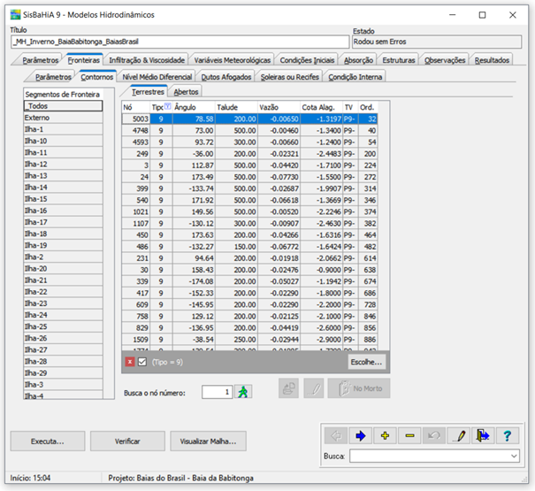Click the greyed previous-record arrow
The height and width of the screenshot is (491, 535).
point(336,435)
